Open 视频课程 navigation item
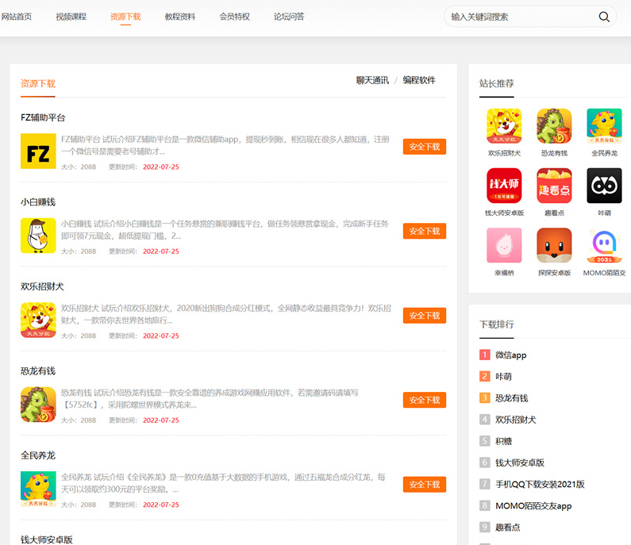 [x=71, y=17]
